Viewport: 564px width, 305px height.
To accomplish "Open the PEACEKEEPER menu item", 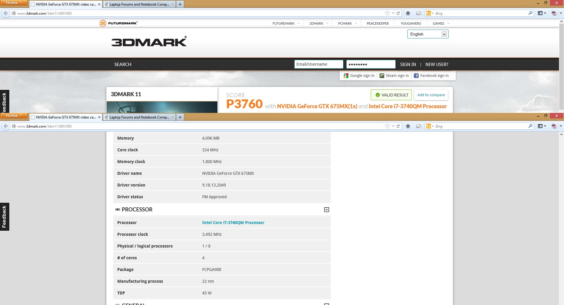I will [377, 23].
